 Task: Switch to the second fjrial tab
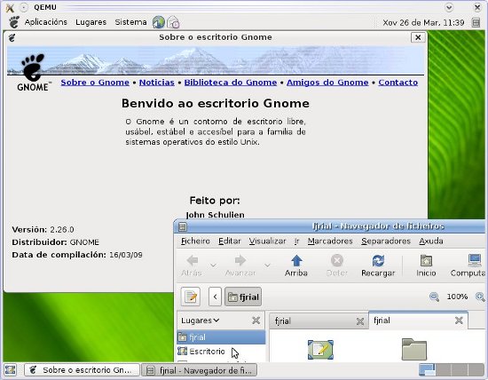click(x=411, y=321)
